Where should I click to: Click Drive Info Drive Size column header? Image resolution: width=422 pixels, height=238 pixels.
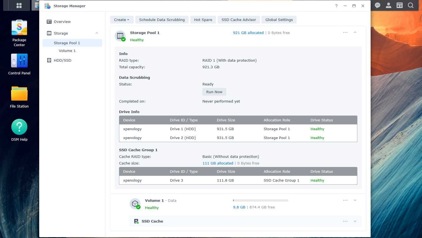pyautogui.click(x=226, y=120)
